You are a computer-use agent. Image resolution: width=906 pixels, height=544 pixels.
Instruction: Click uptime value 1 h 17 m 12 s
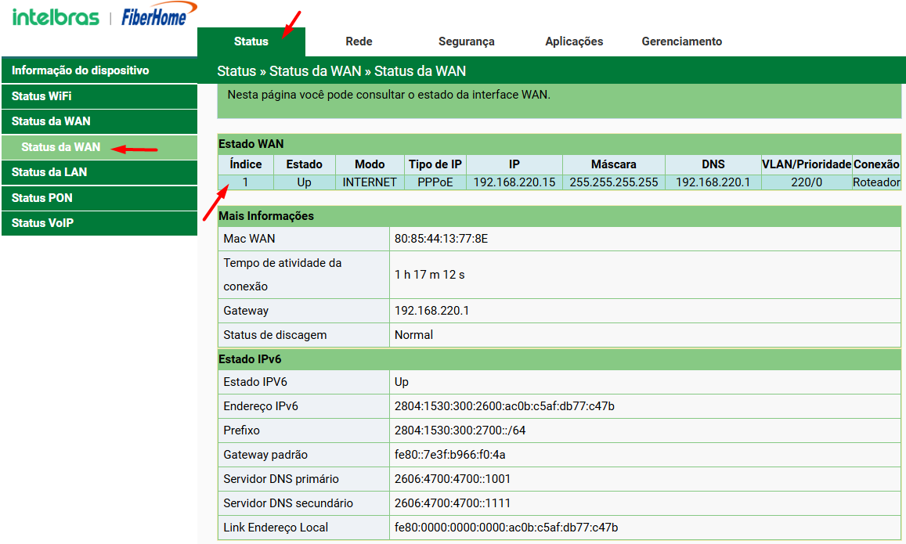coord(429,275)
